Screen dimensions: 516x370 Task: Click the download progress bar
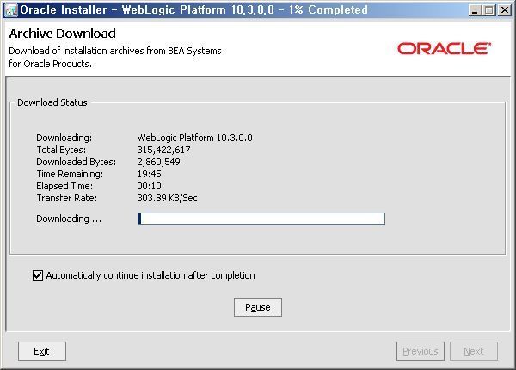[x=261, y=219]
